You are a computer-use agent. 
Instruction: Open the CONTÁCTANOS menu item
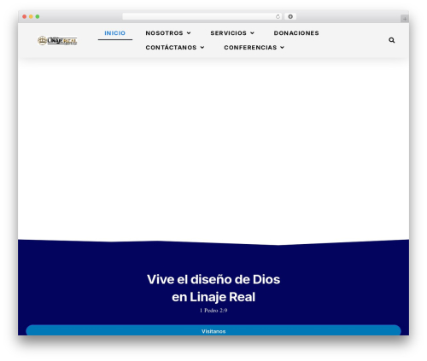[171, 47]
